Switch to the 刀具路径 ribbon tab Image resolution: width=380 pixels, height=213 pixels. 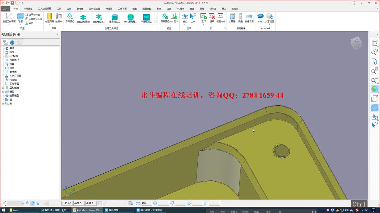pyautogui.click(x=28, y=9)
